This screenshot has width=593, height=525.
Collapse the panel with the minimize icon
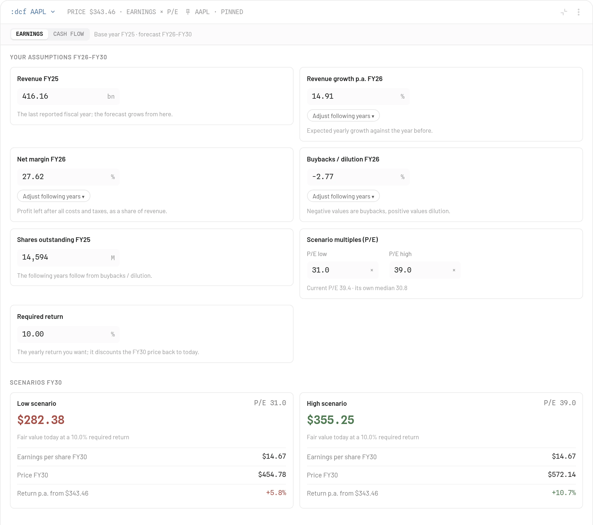564,12
